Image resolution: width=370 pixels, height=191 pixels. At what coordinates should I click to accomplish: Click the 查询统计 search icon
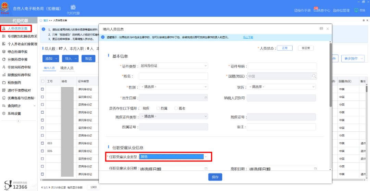(3, 106)
